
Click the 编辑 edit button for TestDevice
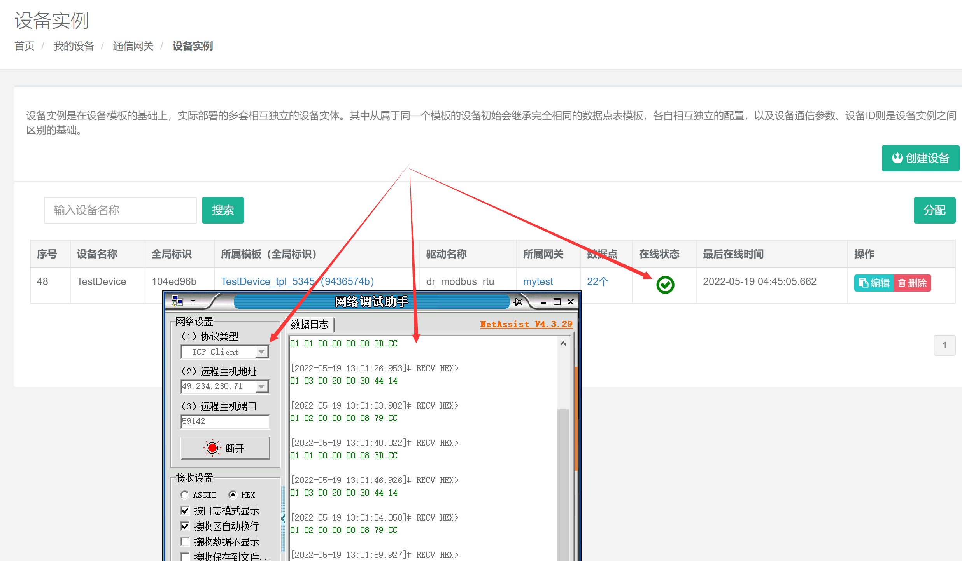pyautogui.click(x=874, y=283)
